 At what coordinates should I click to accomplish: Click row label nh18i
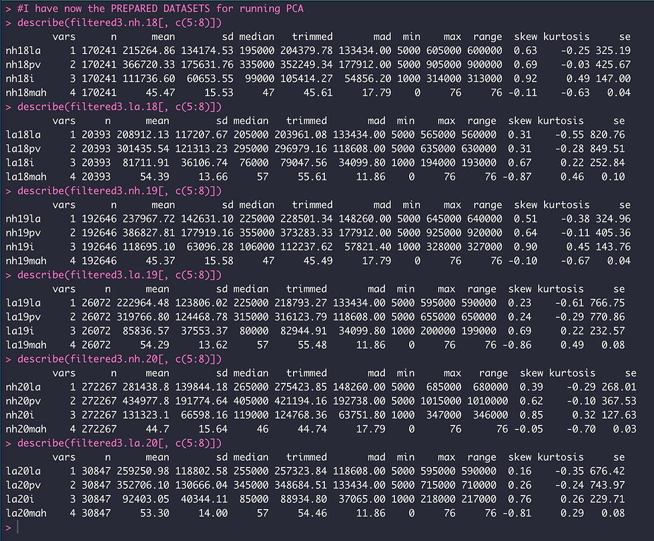[21, 79]
